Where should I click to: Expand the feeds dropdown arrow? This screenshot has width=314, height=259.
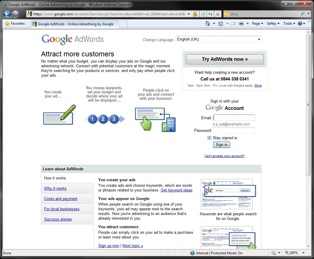tap(227, 23)
